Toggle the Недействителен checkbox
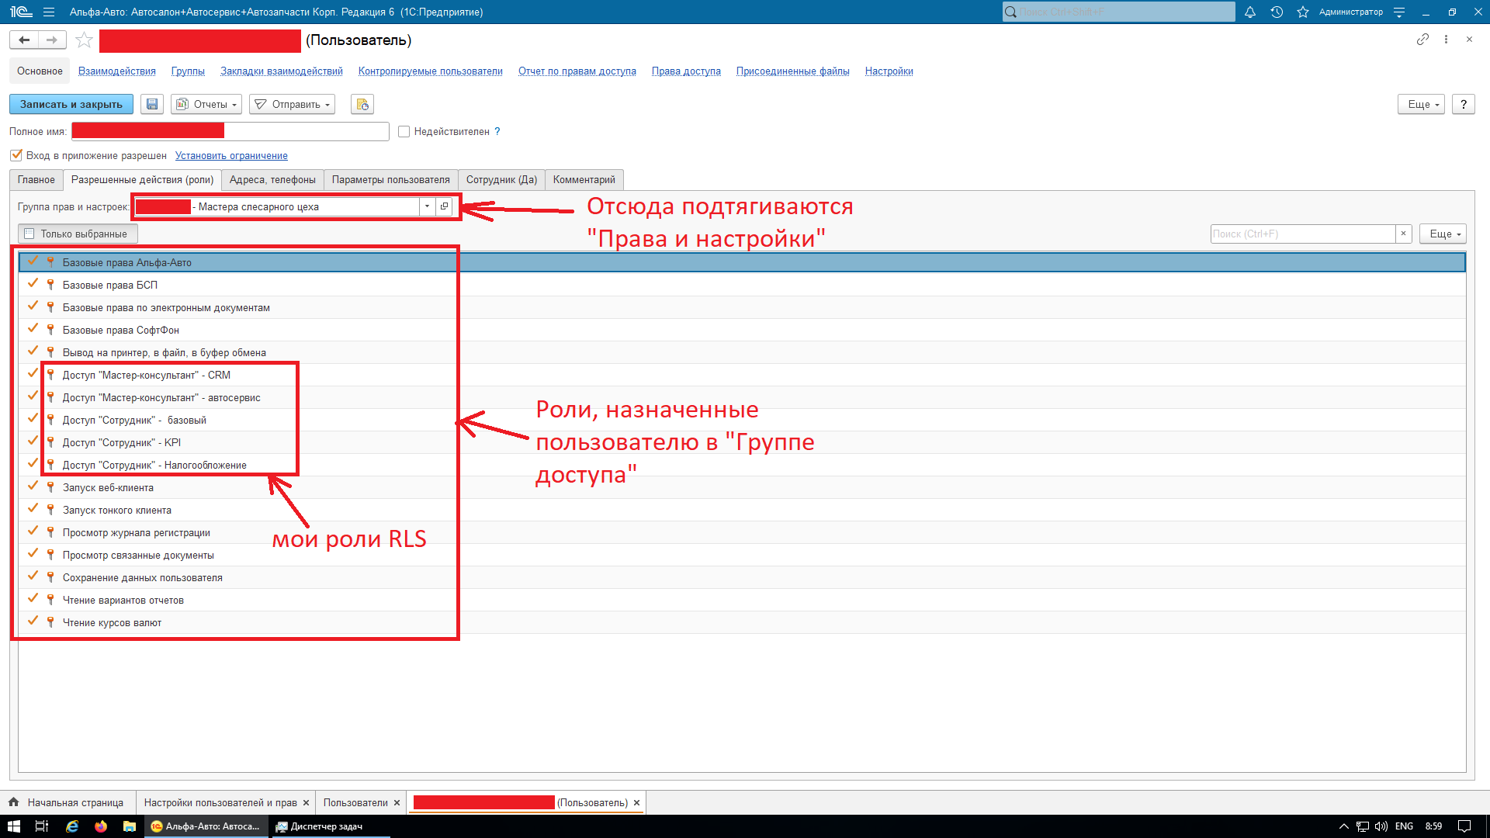 (404, 131)
